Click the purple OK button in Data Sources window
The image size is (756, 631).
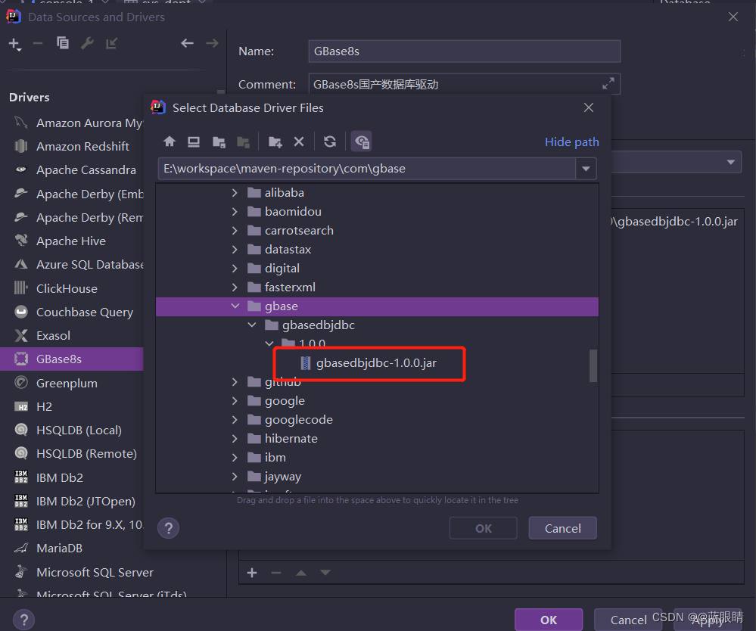pos(549,620)
